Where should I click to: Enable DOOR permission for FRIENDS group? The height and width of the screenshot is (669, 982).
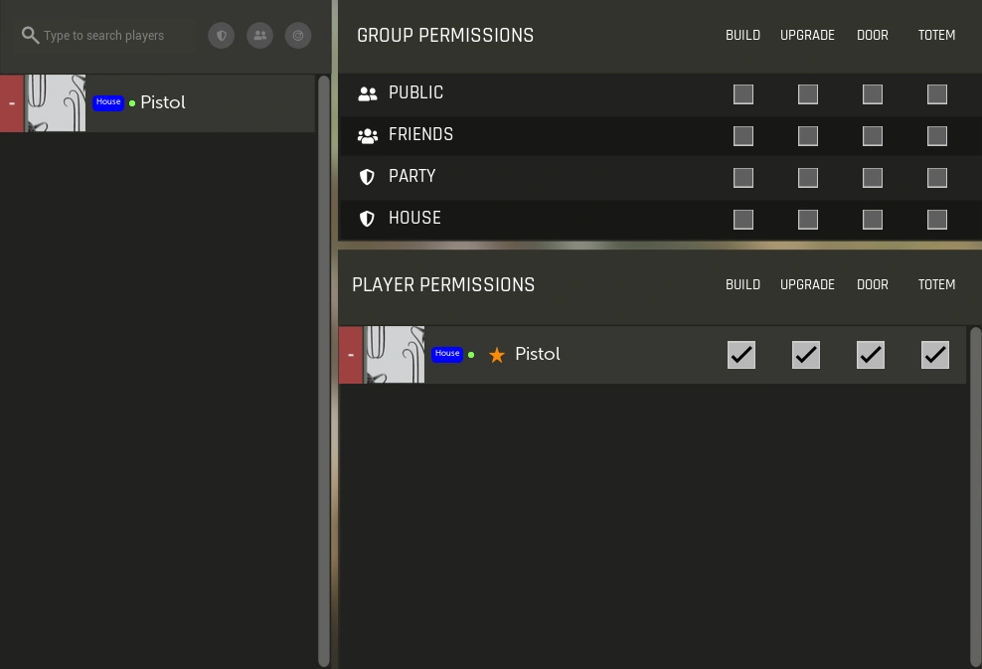pyautogui.click(x=873, y=136)
